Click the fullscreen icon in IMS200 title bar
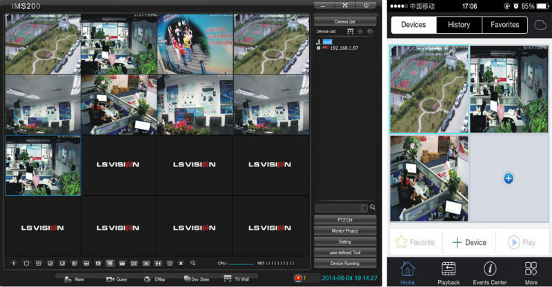The width and height of the screenshot is (552, 287). tap(345, 6)
